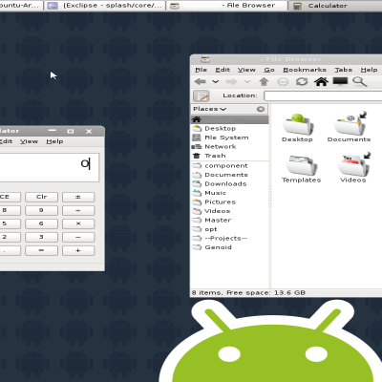Switch to Calculator taskbar button
The height and width of the screenshot is (382, 382).
(335, 6)
